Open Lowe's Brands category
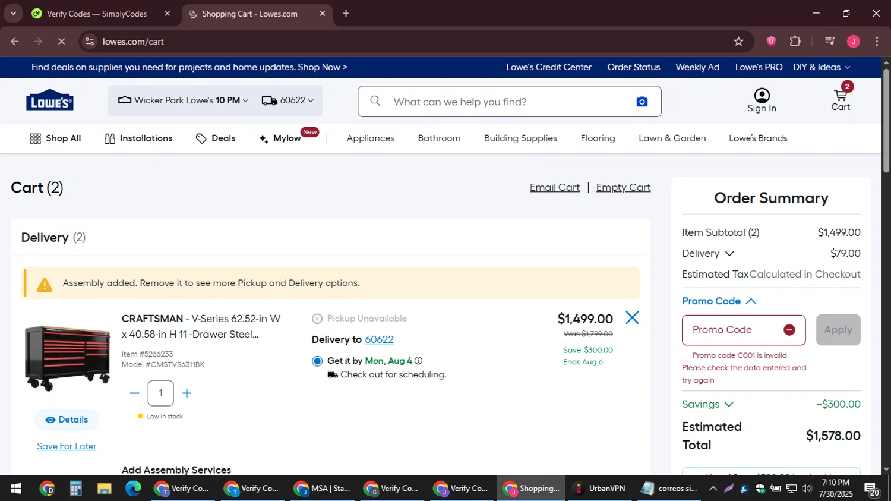Image resolution: width=891 pixels, height=501 pixels. point(758,138)
